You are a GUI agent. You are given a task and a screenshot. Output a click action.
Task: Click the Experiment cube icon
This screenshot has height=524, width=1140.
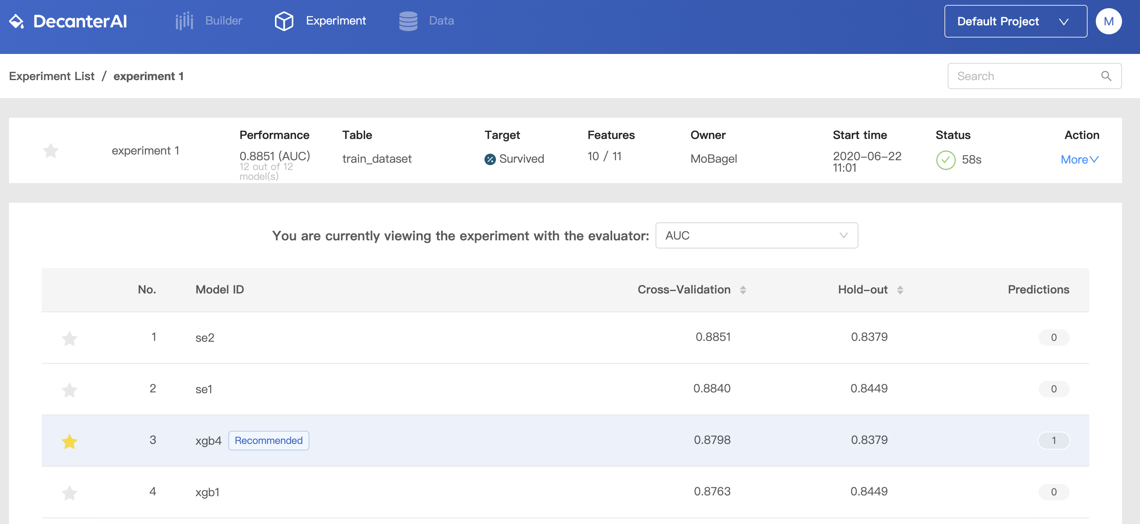284,21
